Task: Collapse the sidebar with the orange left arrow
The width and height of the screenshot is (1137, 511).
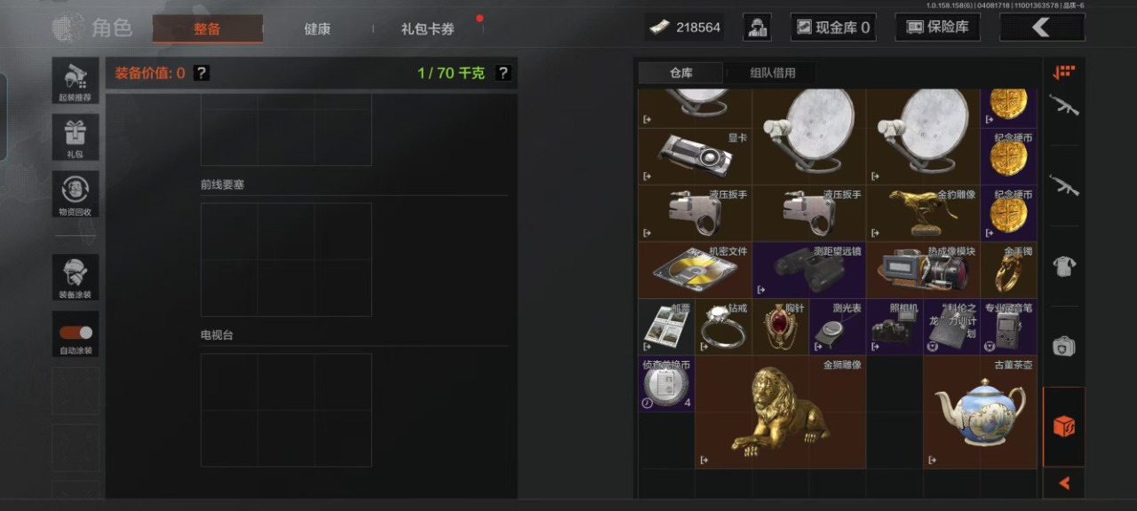Action: [x=1064, y=483]
